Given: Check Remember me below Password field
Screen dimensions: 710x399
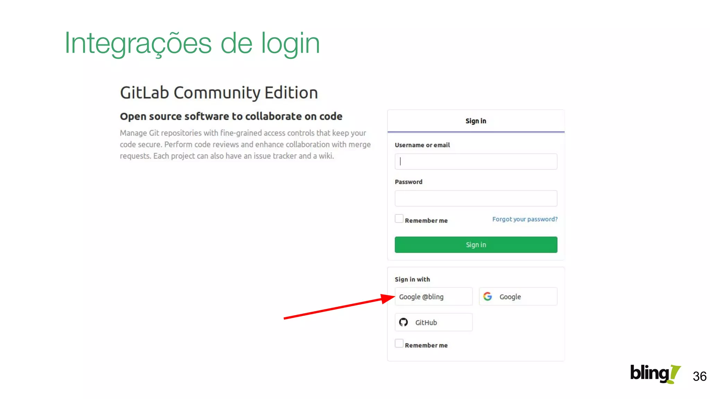Looking at the screenshot, I should pos(399,219).
